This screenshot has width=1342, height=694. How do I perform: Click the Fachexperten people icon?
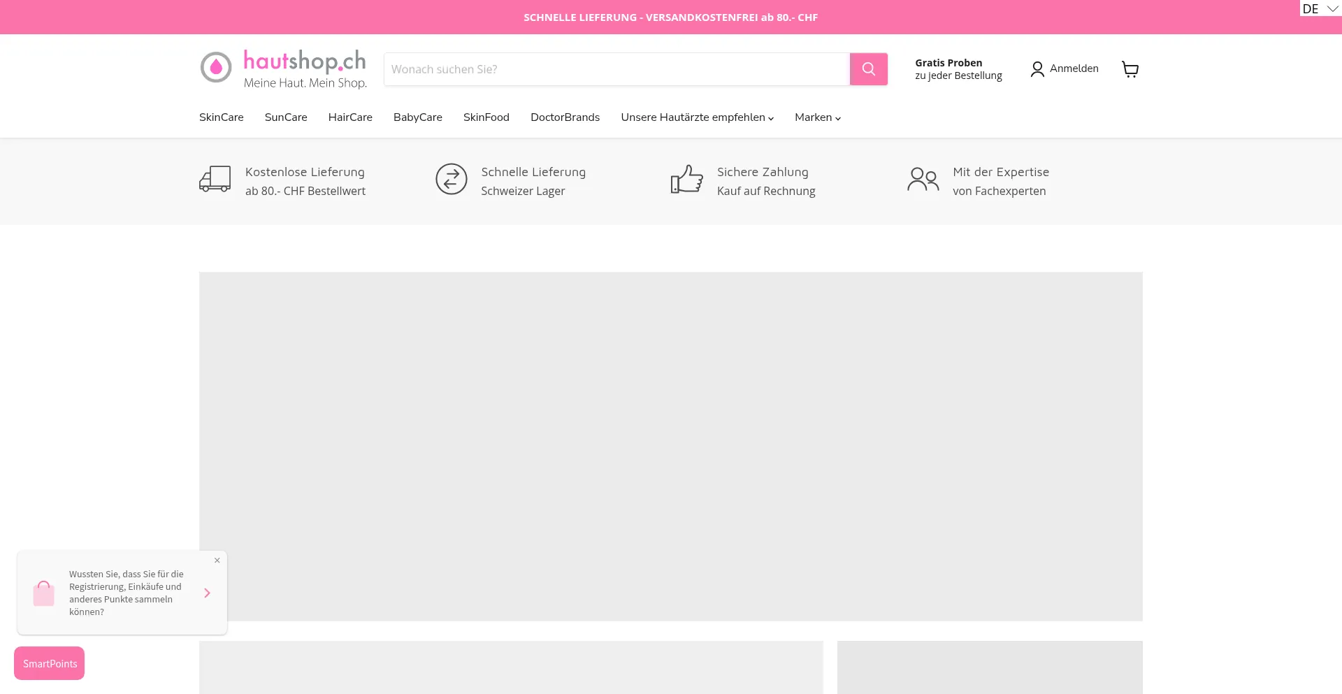[923, 180]
